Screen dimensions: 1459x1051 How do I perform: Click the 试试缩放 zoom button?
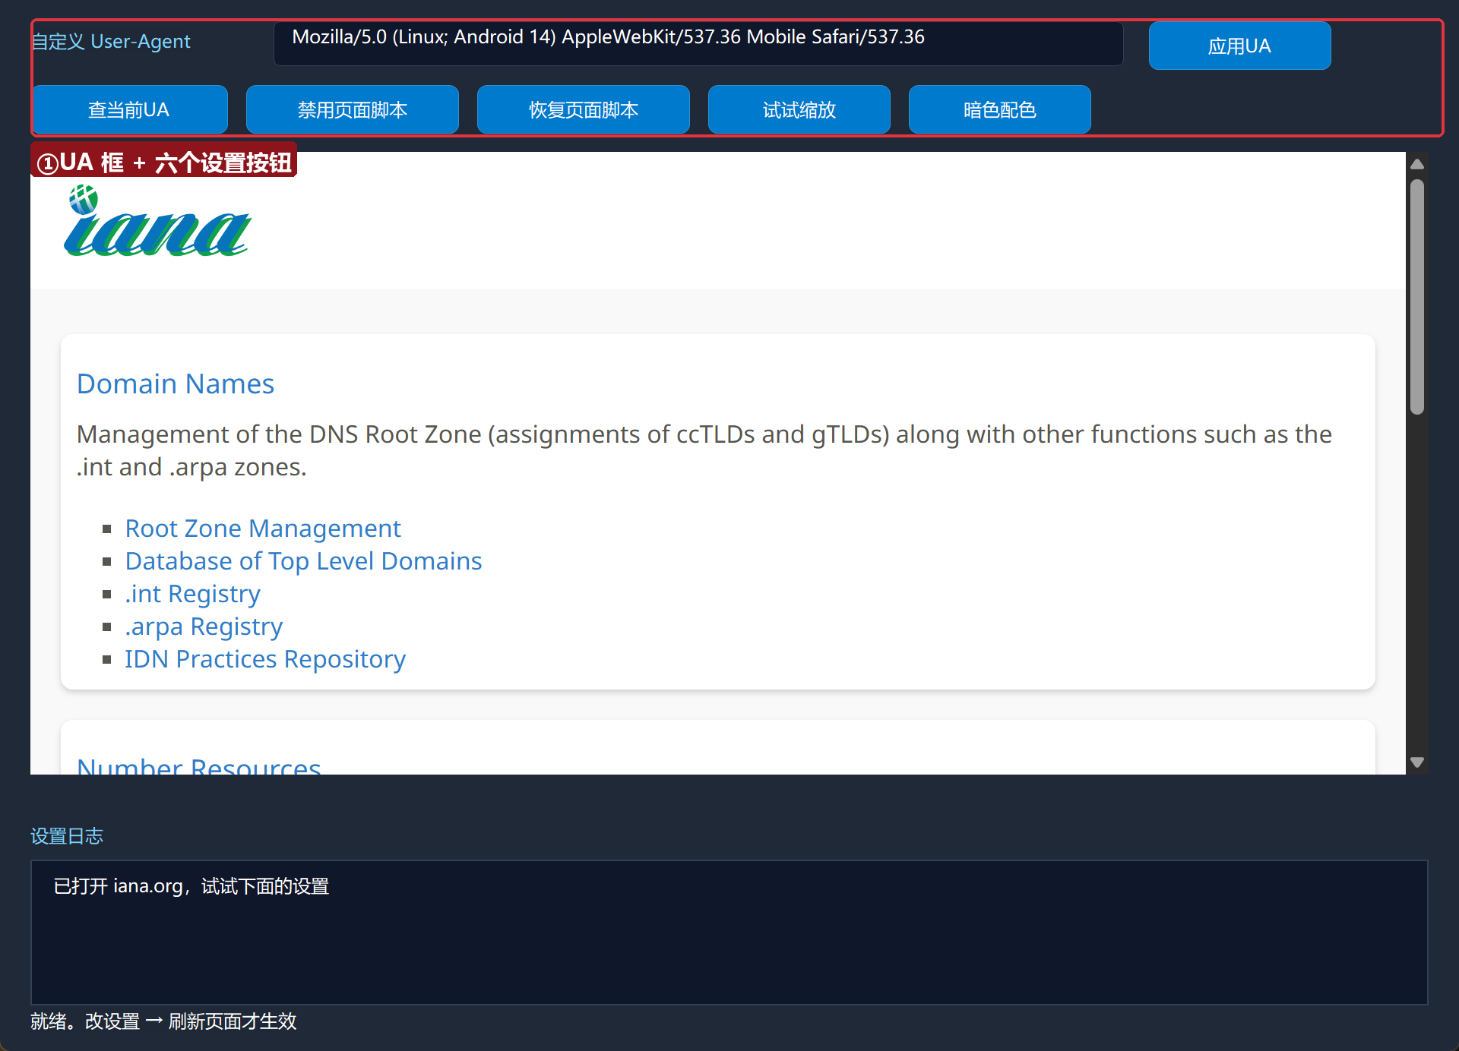(799, 109)
